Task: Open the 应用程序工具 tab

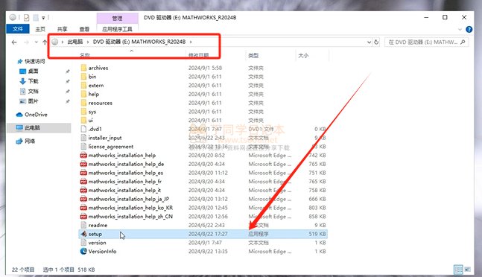Action: point(117,29)
